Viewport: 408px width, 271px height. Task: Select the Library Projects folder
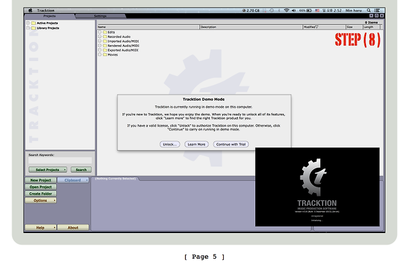click(45, 28)
